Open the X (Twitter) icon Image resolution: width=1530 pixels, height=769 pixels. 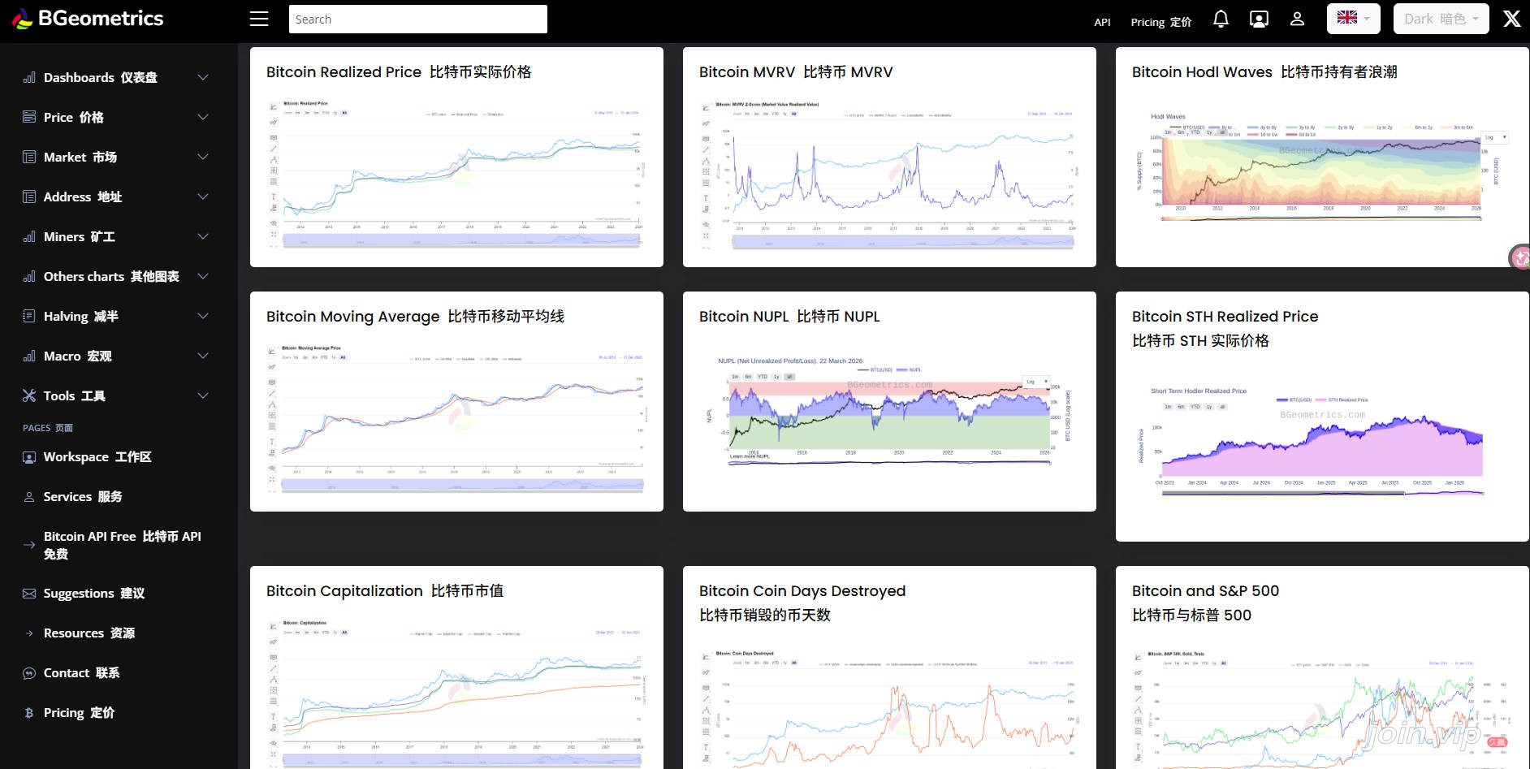coord(1511,19)
